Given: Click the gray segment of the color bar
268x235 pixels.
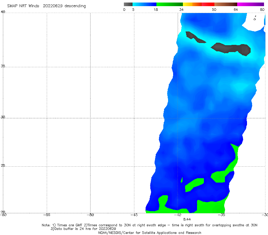Looking at the screenshot, I should pos(128,4).
